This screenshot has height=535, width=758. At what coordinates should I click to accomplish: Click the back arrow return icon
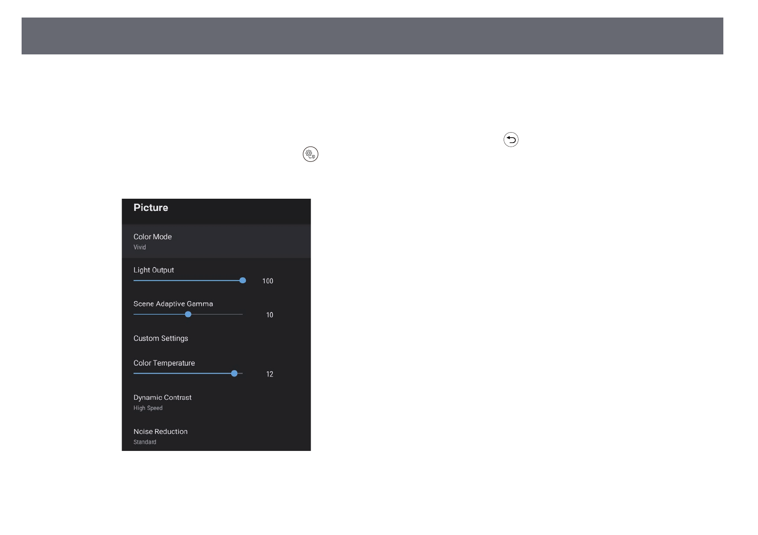tap(511, 140)
